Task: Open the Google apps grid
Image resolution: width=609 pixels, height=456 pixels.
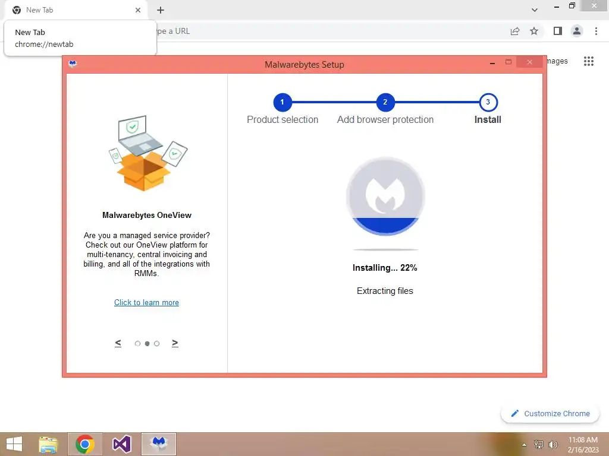Action: pos(589,61)
